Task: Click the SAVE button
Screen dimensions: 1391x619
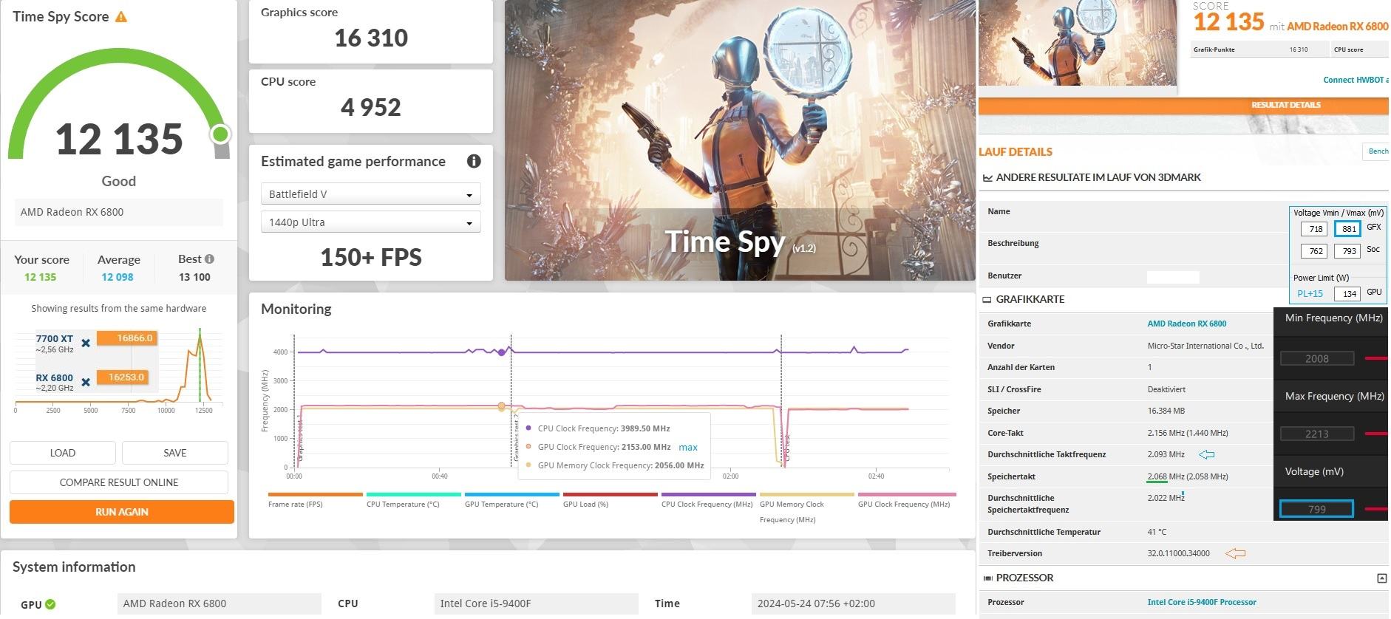Action: click(x=175, y=453)
